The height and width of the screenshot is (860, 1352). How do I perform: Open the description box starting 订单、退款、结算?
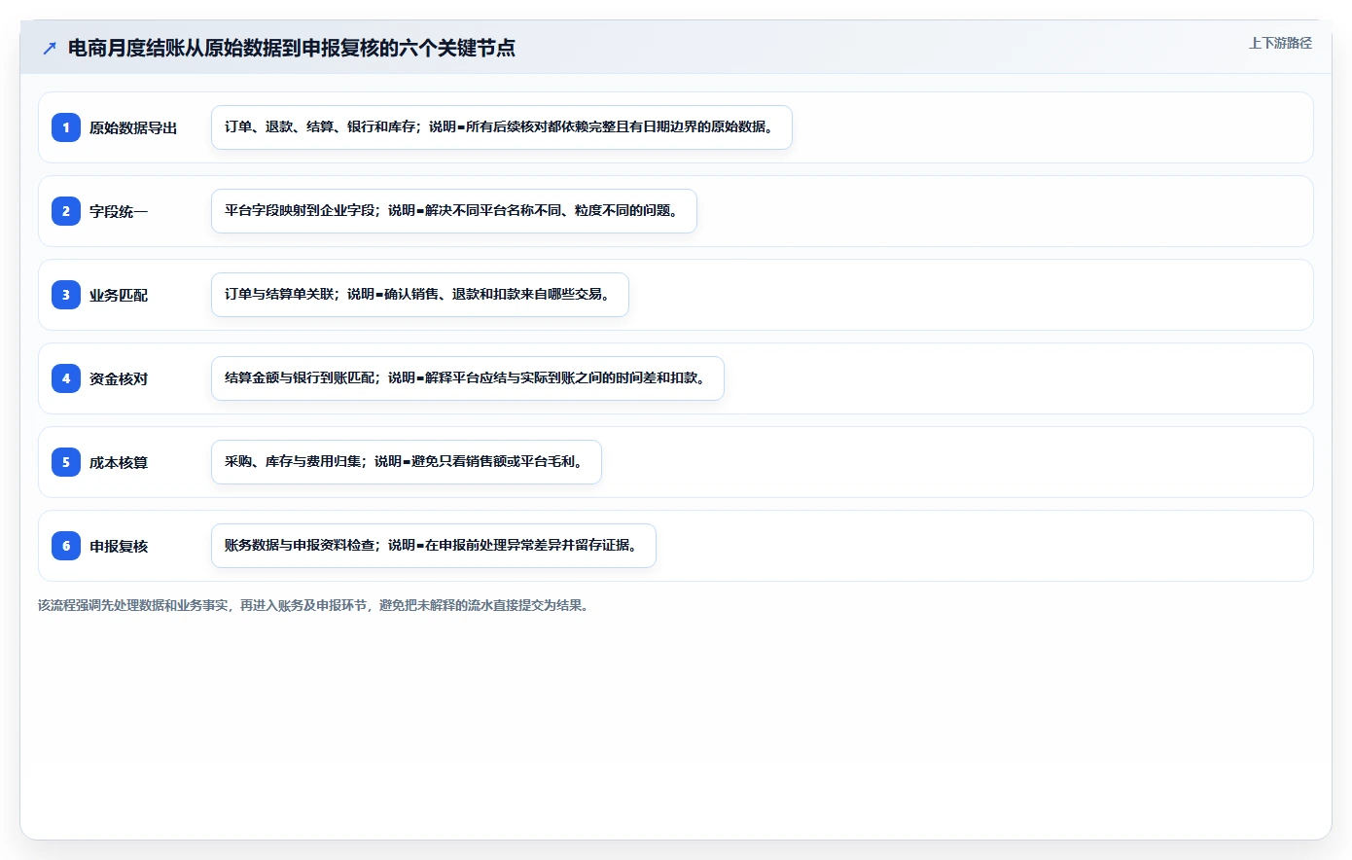click(x=502, y=127)
